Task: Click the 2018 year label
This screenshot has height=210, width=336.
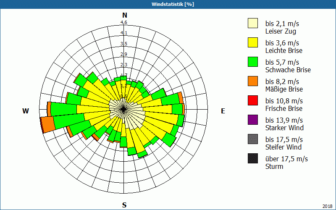Action: 327,206
